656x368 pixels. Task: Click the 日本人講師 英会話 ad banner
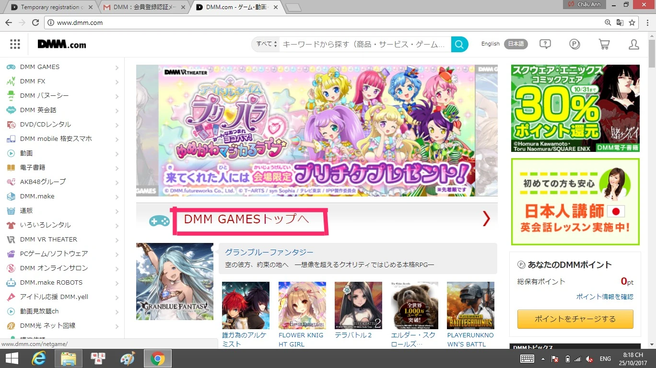click(x=575, y=202)
